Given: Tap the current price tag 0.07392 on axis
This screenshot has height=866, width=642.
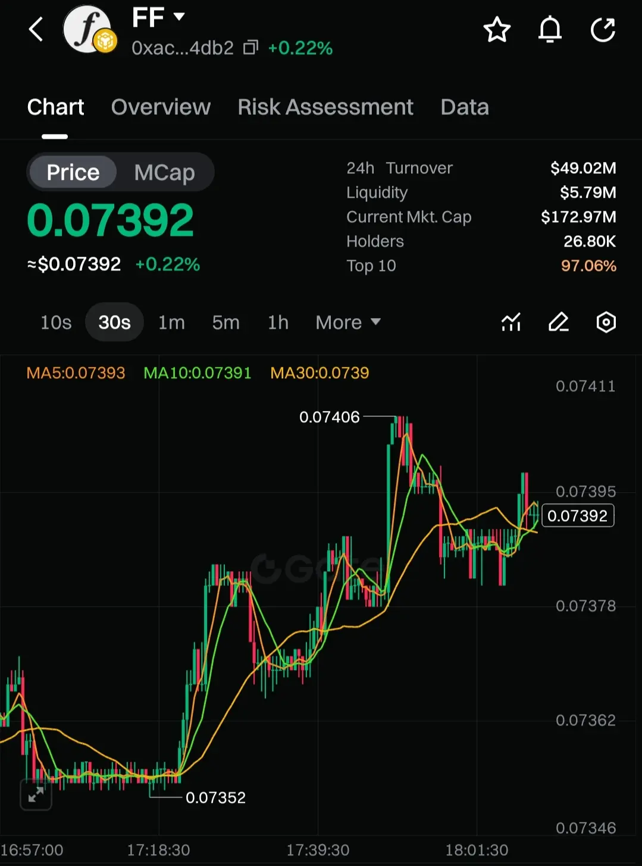Looking at the screenshot, I should [578, 516].
